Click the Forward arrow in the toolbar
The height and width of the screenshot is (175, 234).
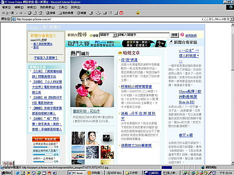(x=21, y=13)
